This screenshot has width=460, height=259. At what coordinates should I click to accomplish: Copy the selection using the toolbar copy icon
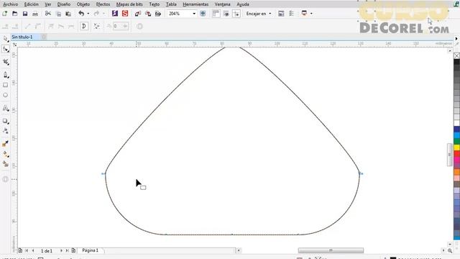(x=58, y=14)
